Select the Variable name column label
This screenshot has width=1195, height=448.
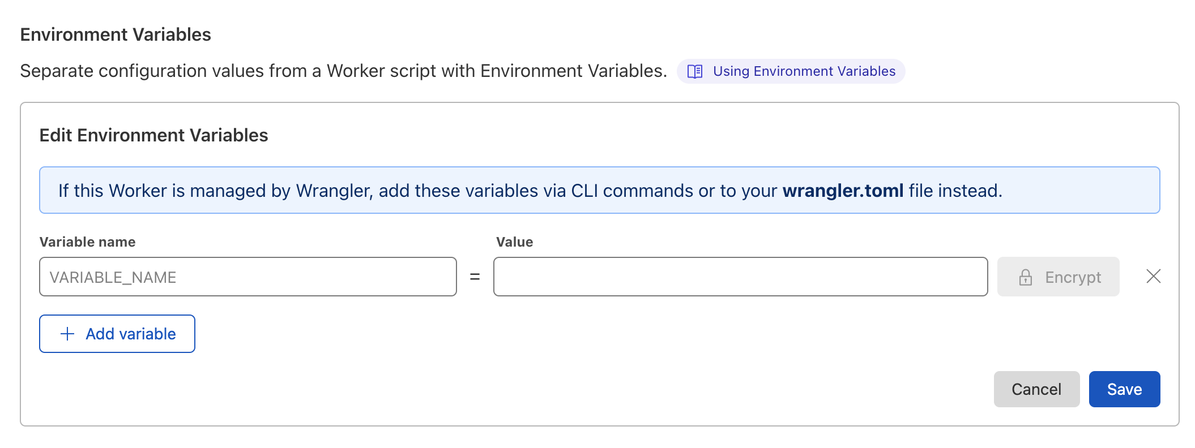[87, 242]
